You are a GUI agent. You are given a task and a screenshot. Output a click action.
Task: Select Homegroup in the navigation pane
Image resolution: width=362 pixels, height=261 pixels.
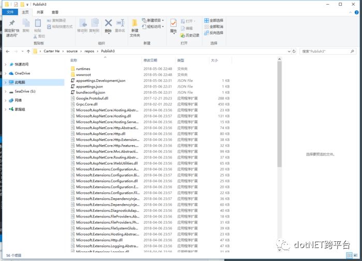click(20, 110)
